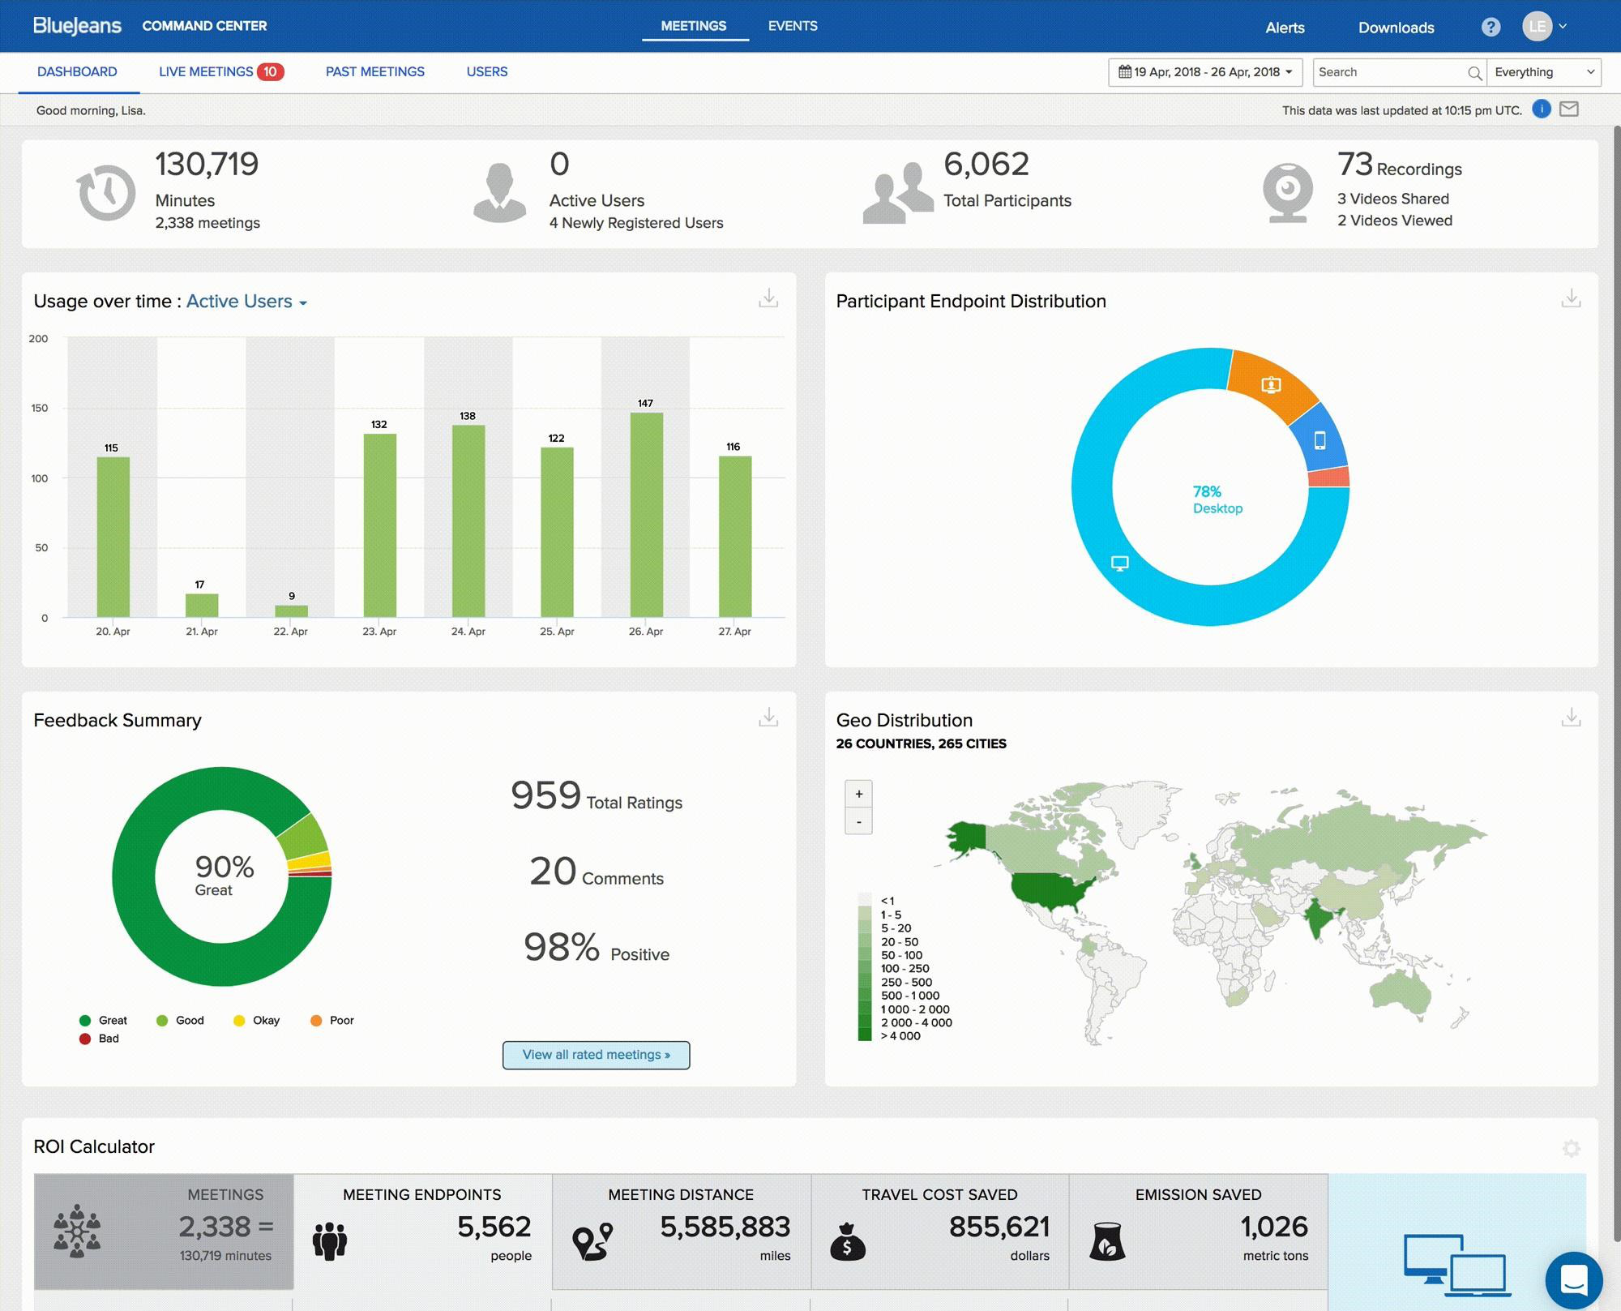Open the chat support bubble
The width and height of the screenshot is (1621, 1311).
tap(1576, 1281)
